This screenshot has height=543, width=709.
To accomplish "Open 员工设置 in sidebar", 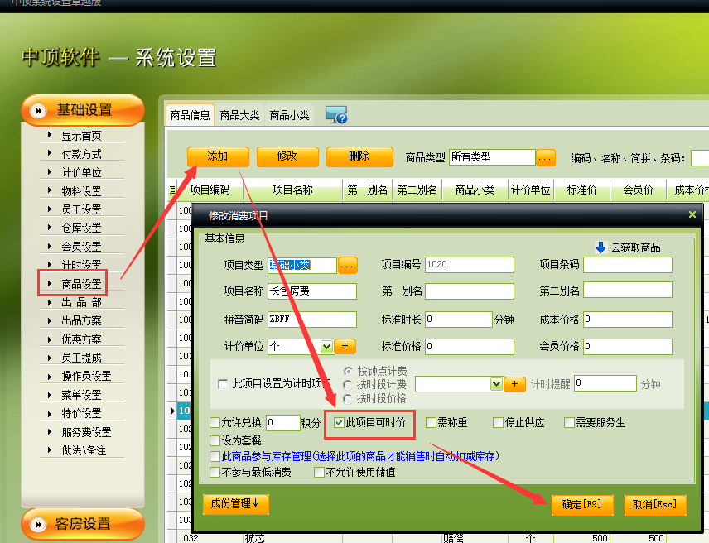I will tap(82, 209).
